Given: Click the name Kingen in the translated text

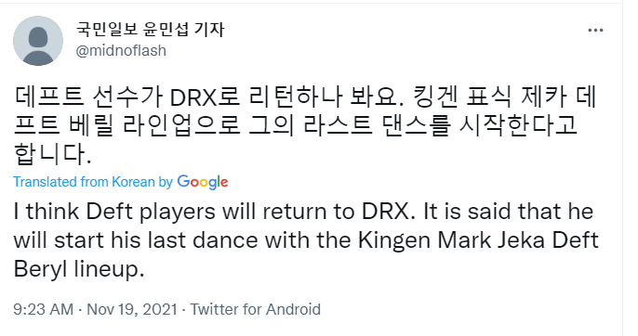Looking at the screenshot, I should point(394,241).
